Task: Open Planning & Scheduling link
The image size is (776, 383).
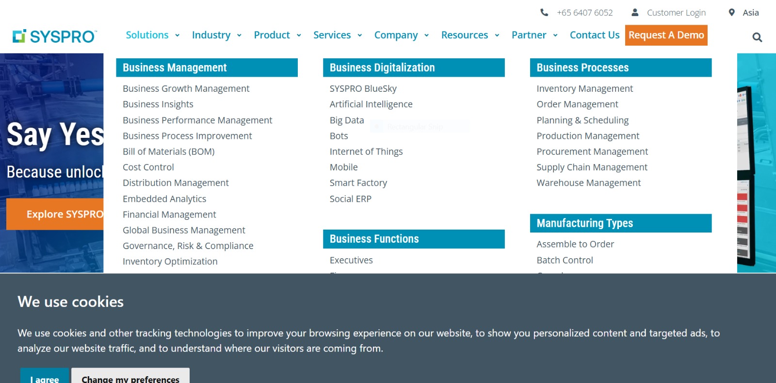Action: [582, 120]
